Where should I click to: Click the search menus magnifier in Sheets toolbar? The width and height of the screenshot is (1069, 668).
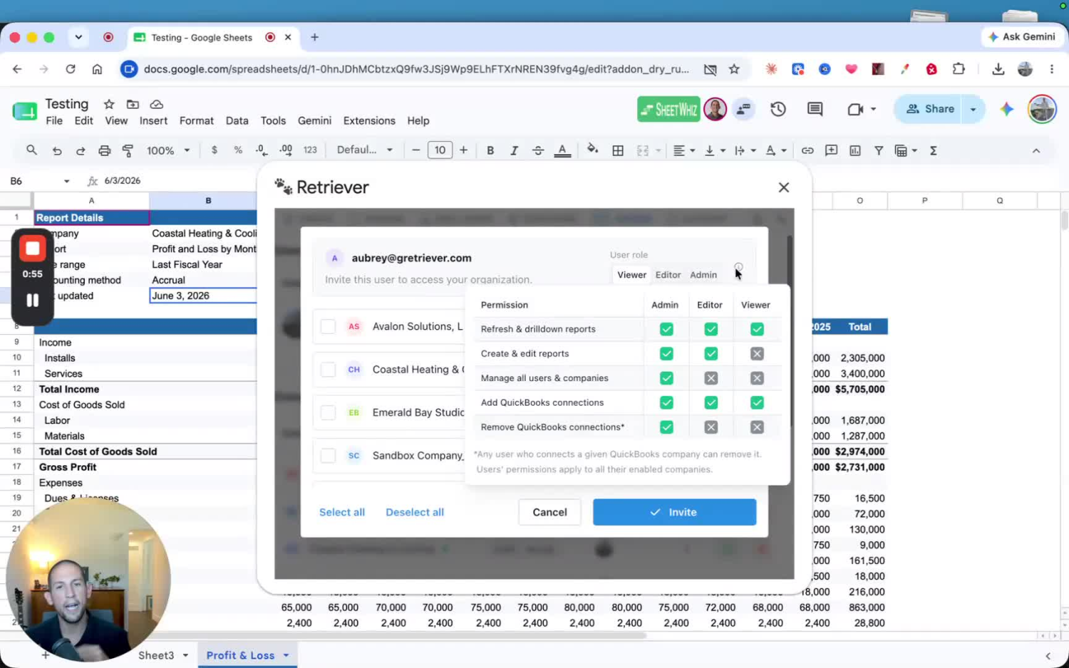tap(31, 150)
